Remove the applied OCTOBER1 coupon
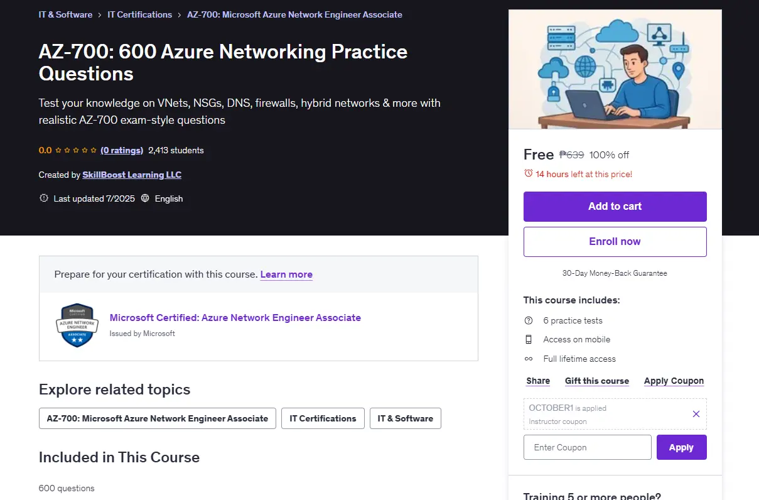 (x=696, y=414)
